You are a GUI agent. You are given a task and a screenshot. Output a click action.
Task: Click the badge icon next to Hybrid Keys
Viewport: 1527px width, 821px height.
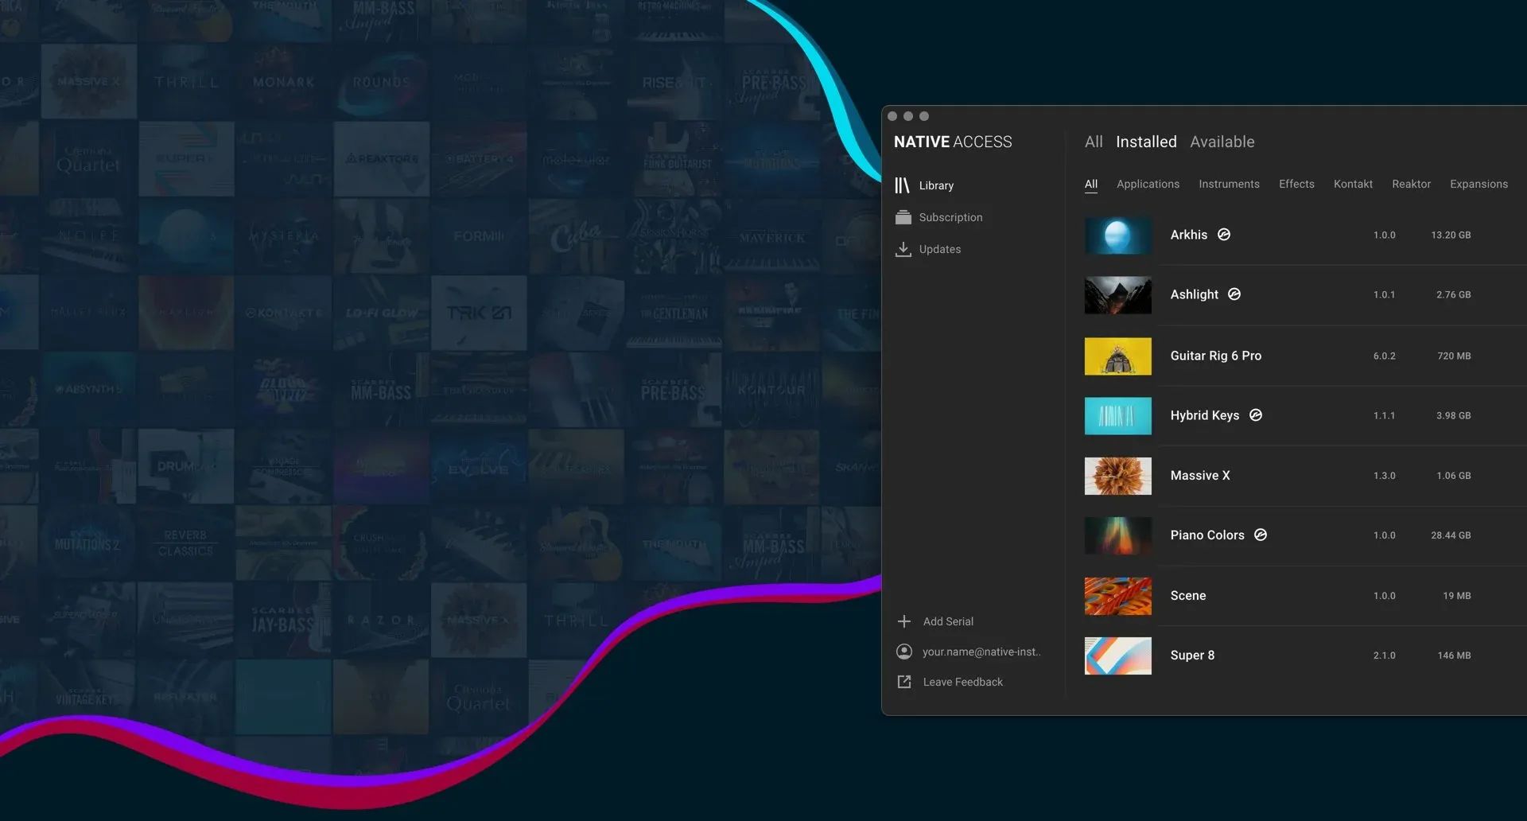click(1256, 415)
